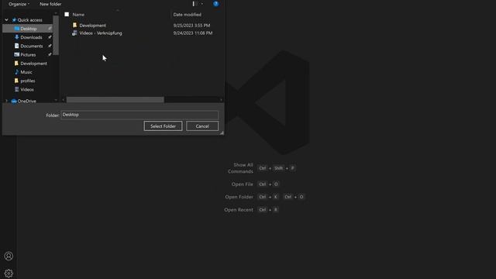Click the pin icon next to Desktop

pos(50,29)
